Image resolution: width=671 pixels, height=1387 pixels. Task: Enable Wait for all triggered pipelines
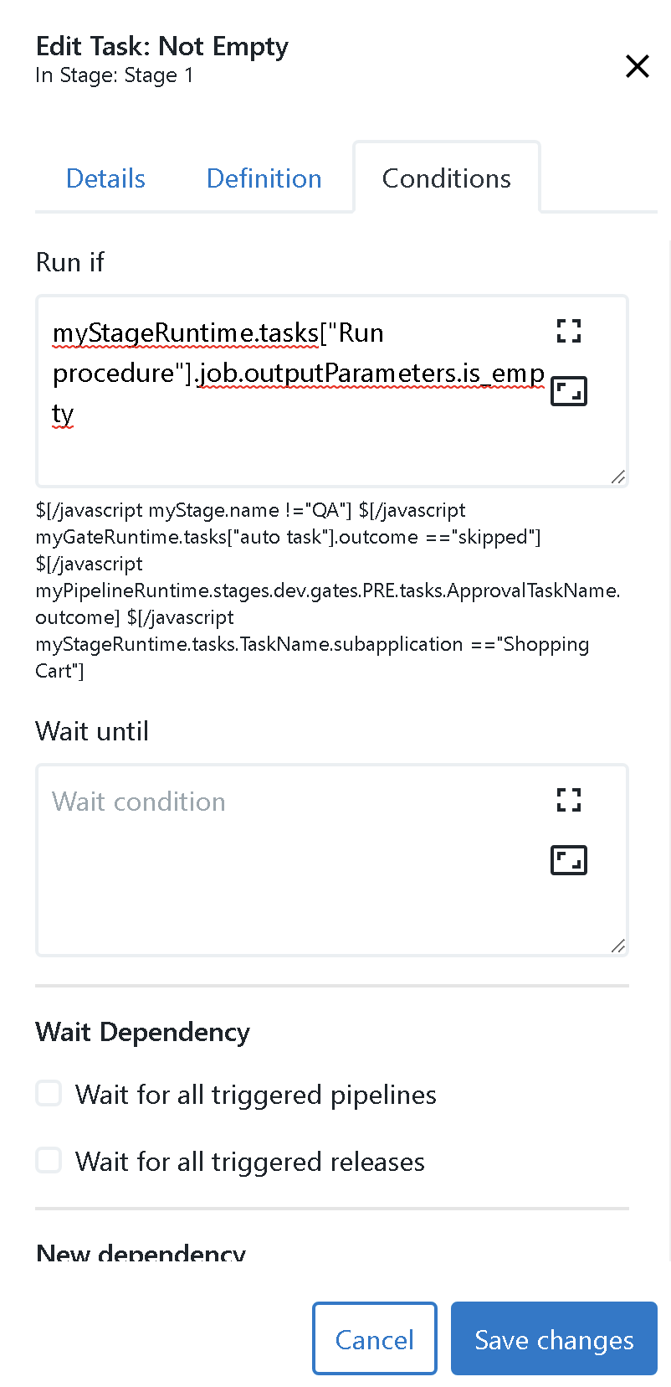[49, 1094]
